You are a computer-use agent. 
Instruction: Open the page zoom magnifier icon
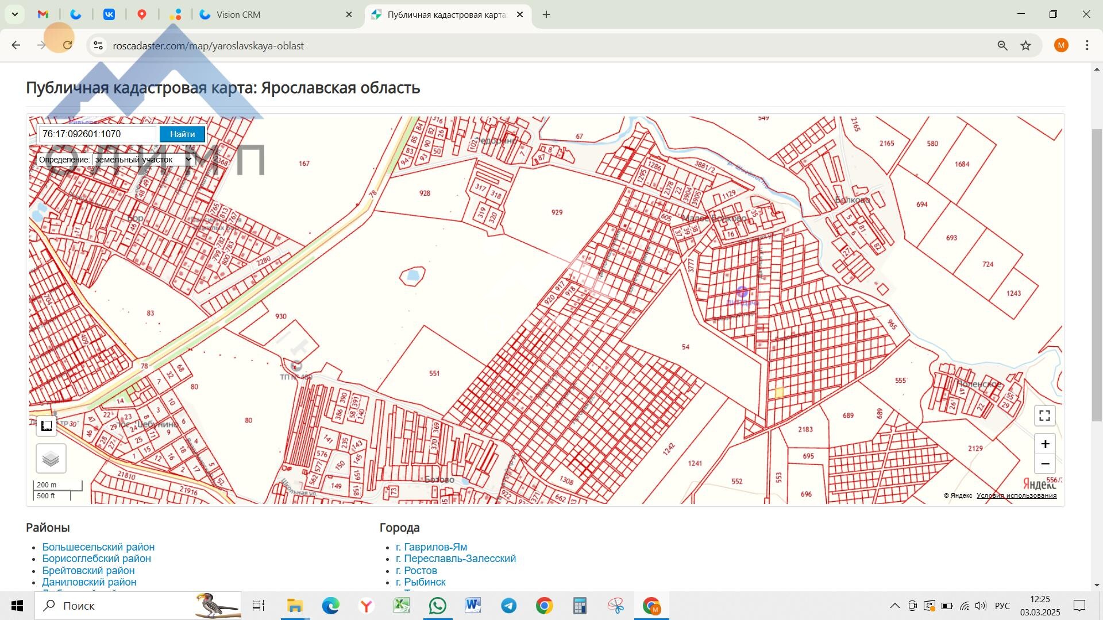coord(1002,45)
